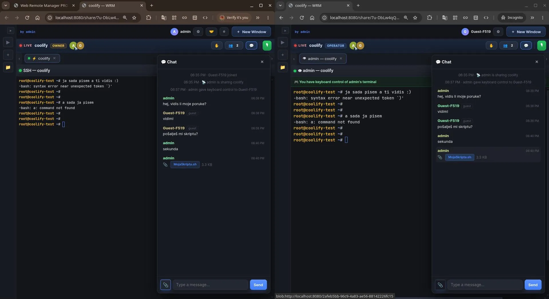Send message in admin chat

pos(258,285)
